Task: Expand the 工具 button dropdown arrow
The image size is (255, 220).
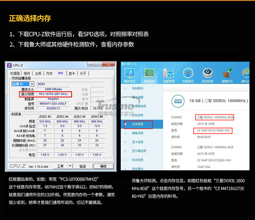Action: pyautogui.click(x=70, y=166)
